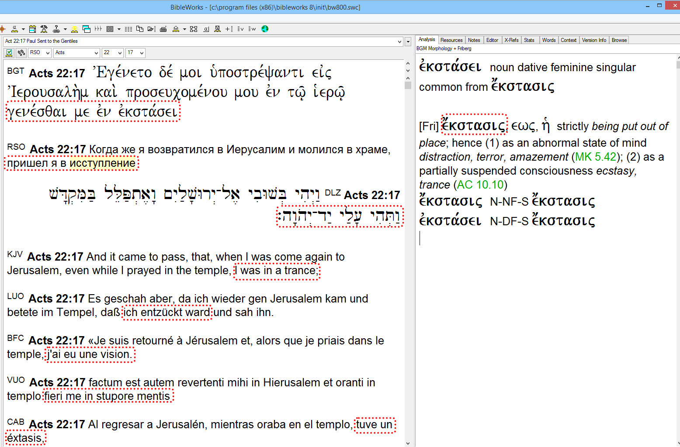Click the footprints icon button

pos(21,53)
